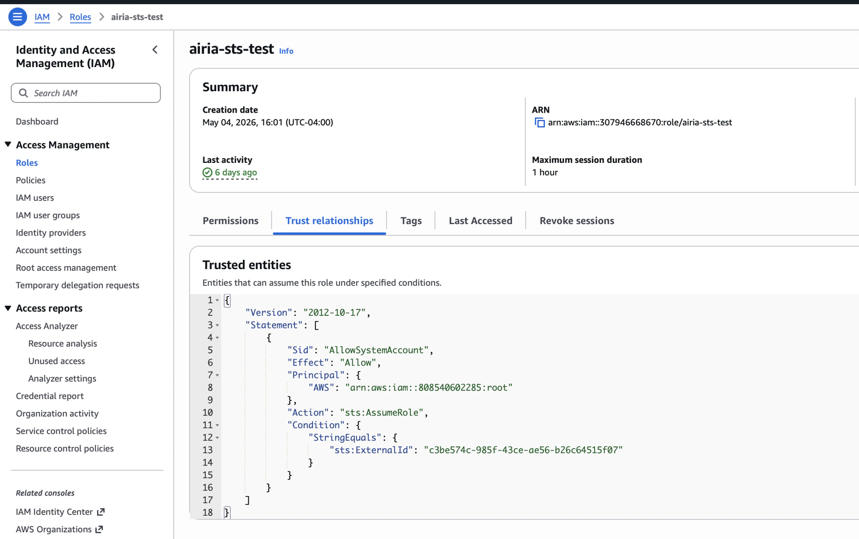Click line number 18 in the editor gutter
Image resolution: width=859 pixels, height=539 pixels.
pyautogui.click(x=208, y=513)
